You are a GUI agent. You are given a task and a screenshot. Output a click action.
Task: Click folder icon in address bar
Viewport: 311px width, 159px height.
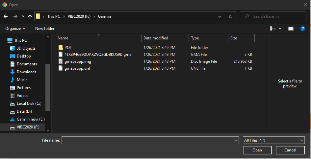38,16
